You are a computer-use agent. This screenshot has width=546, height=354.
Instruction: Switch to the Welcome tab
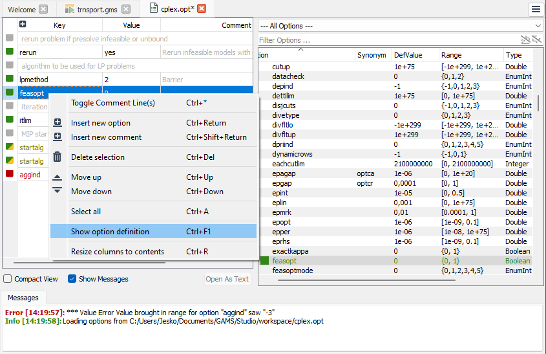(x=22, y=9)
